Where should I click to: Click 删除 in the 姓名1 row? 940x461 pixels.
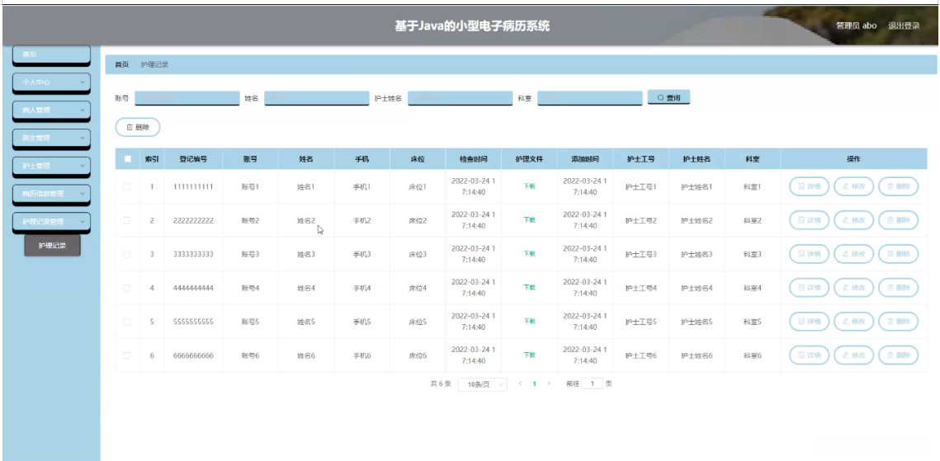(898, 187)
